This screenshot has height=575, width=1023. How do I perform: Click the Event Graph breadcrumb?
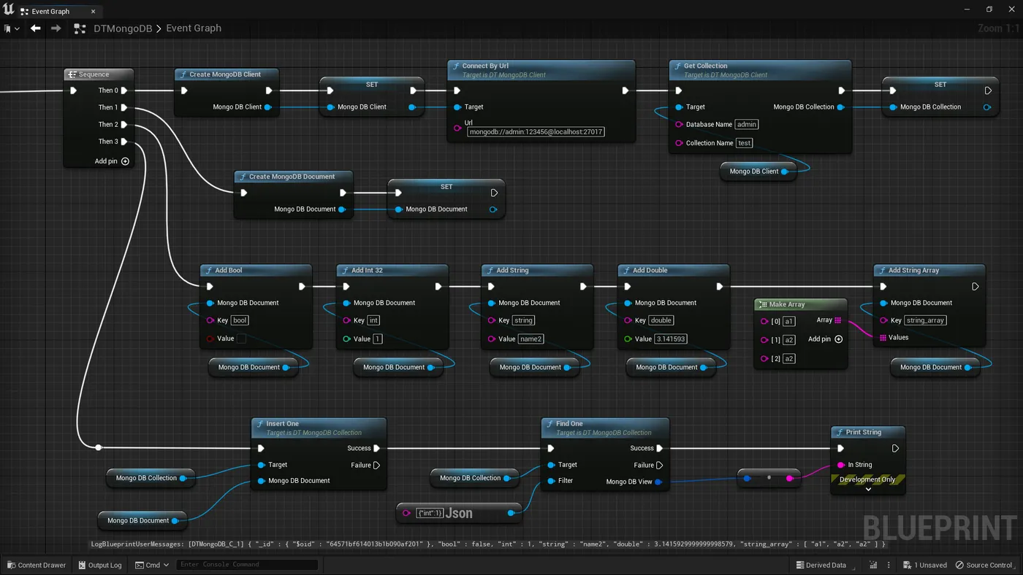click(x=194, y=28)
